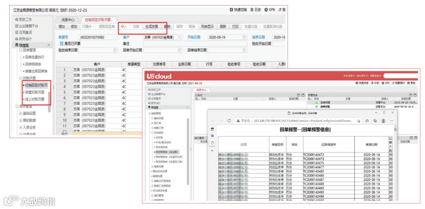Click the 保存 toolbar button
425x209 pixels.
pos(179,27)
